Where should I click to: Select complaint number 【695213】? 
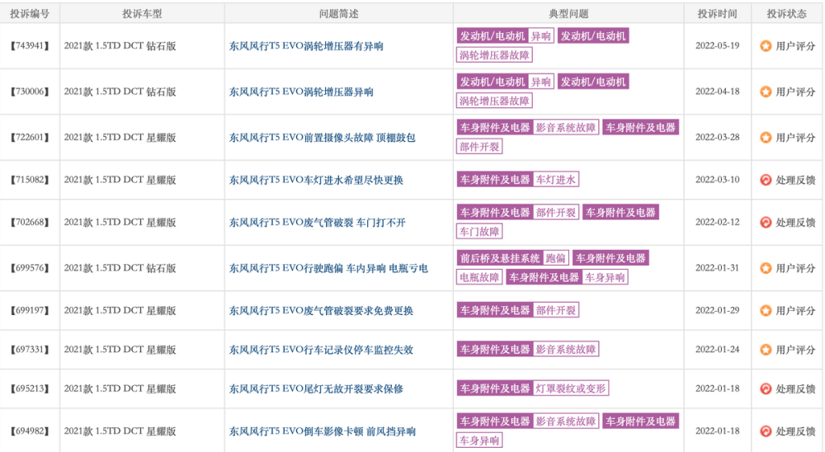[x=30, y=388]
